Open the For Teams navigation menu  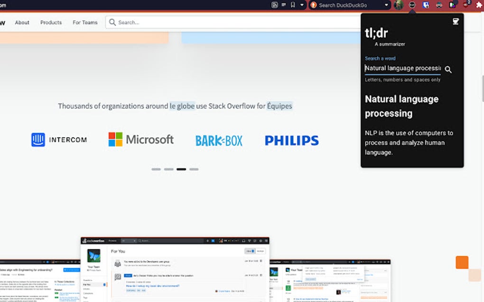(85, 22)
